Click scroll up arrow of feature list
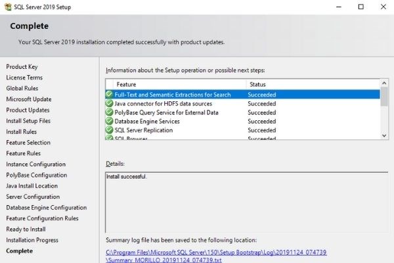394x263 pixels. tap(384, 83)
